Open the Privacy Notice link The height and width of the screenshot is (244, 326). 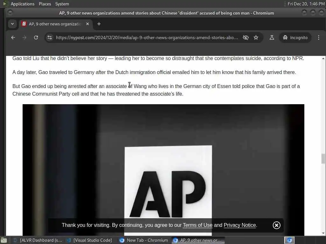click(x=240, y=225)
